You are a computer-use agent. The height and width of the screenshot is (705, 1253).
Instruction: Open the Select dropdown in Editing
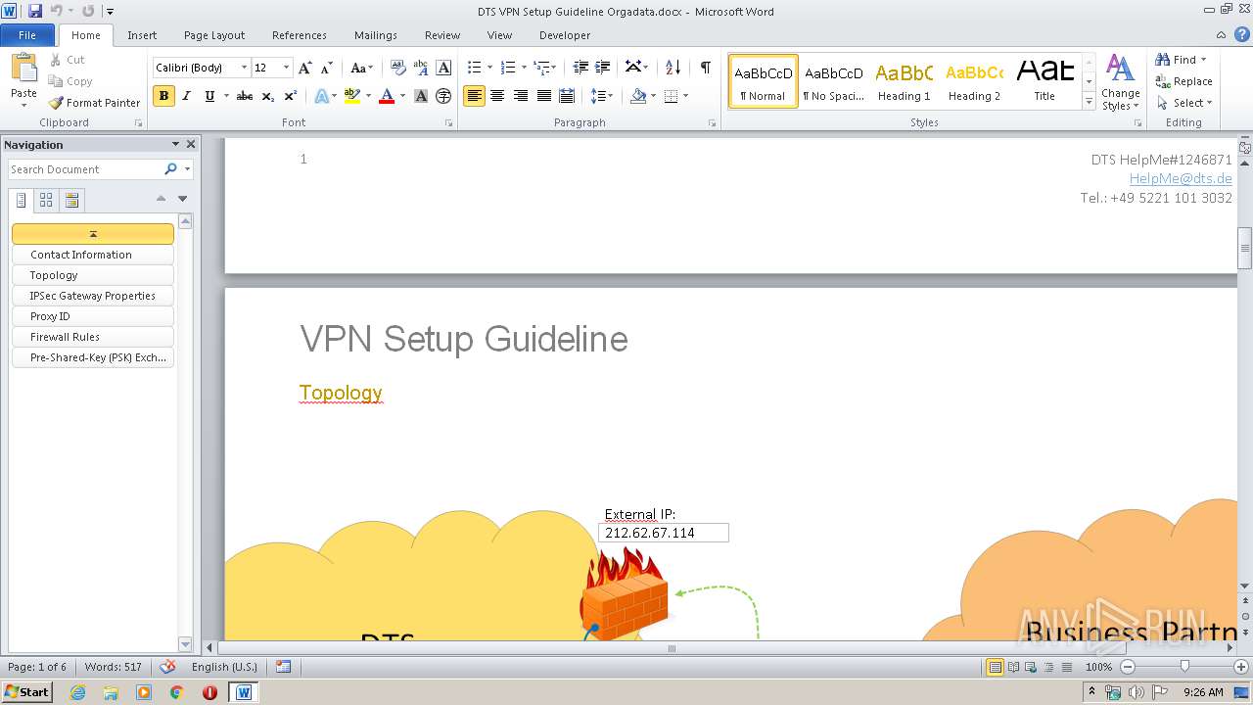pyautogui.click(x=1184, y=103)
